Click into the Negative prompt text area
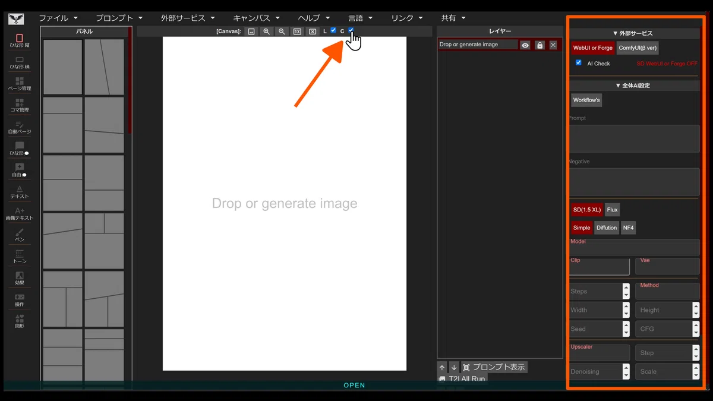 (635, 182)
